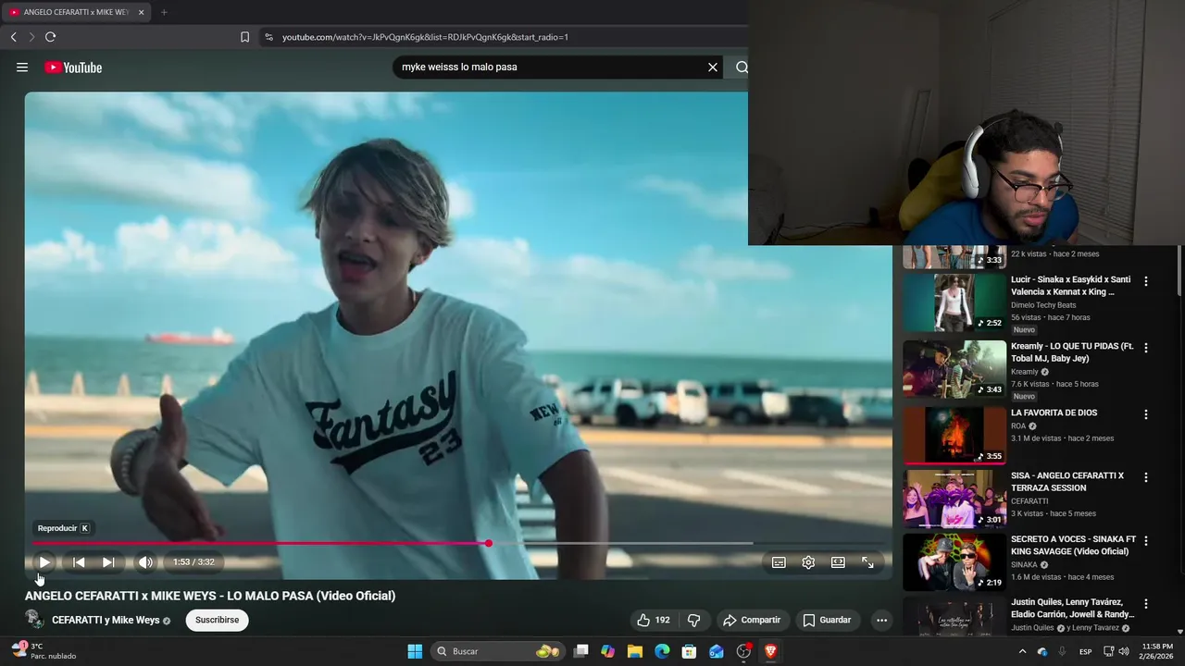Screen dimensions: 1185x666
Task: Enter full screen mode
Action: click(867, 562)
